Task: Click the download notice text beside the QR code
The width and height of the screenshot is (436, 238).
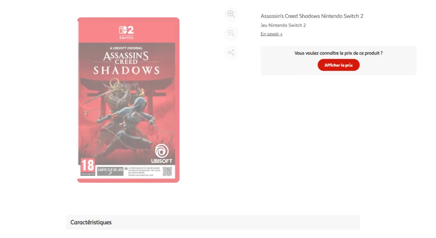Action: click(x=143, y=171)
